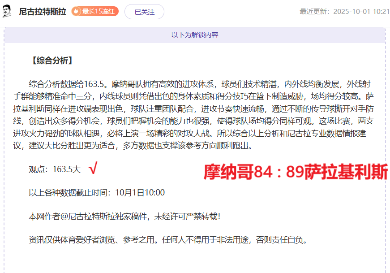The width and height of the screenshot is (390, 273).
Task: Click the 以上各种数据截止时间 deadline line
Action: point(97,193)
